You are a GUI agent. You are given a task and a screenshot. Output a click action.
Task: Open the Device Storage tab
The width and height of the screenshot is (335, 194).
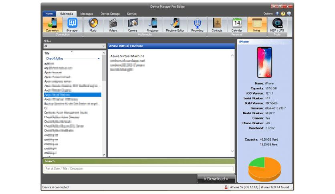tap(110, 14)
